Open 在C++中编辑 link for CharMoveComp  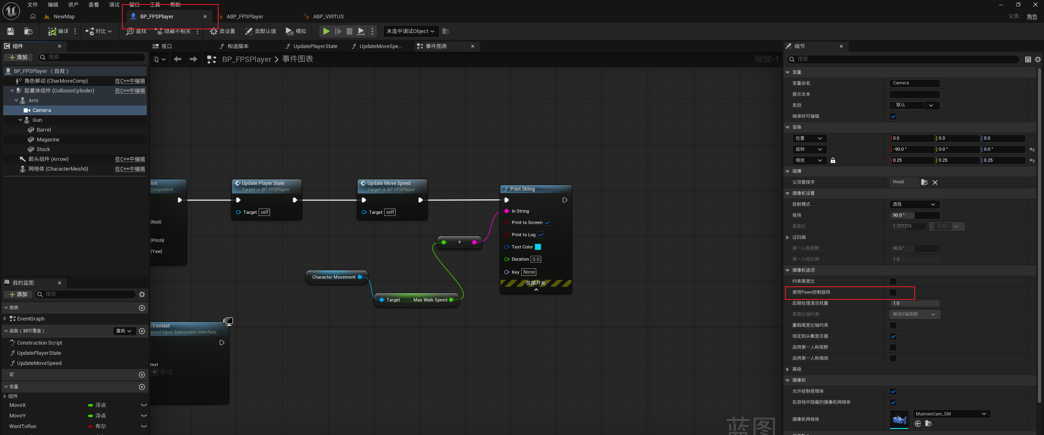point(130,81)
